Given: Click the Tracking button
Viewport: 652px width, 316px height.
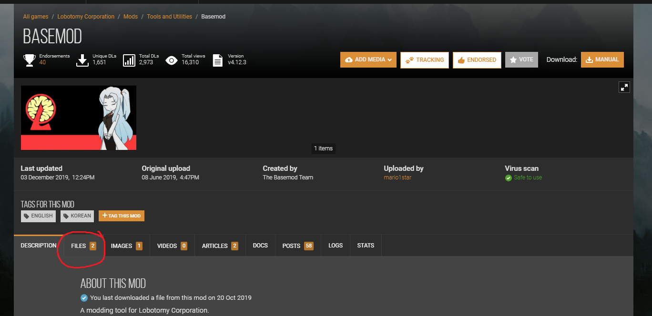Looking at the screenshot, I should (425, 60).
